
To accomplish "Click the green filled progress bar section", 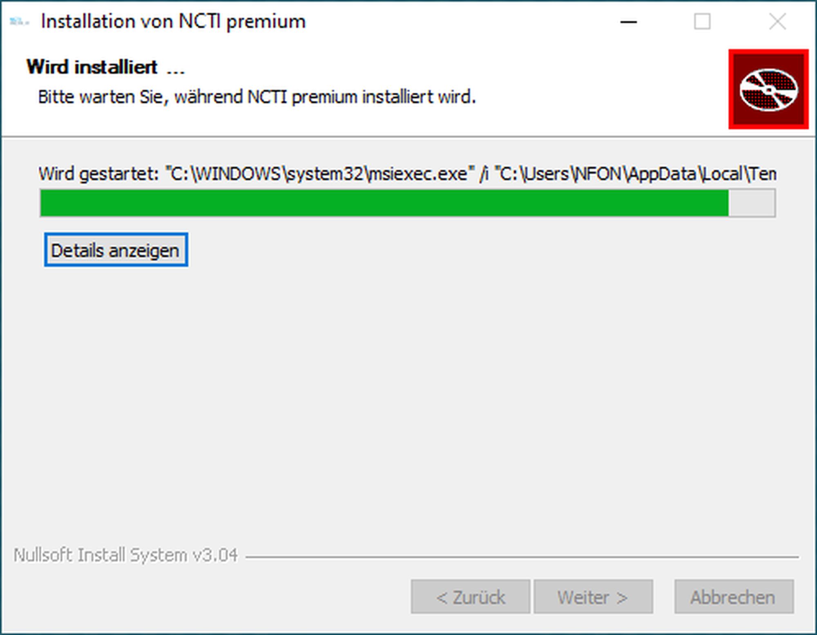I will coord(384,203).
